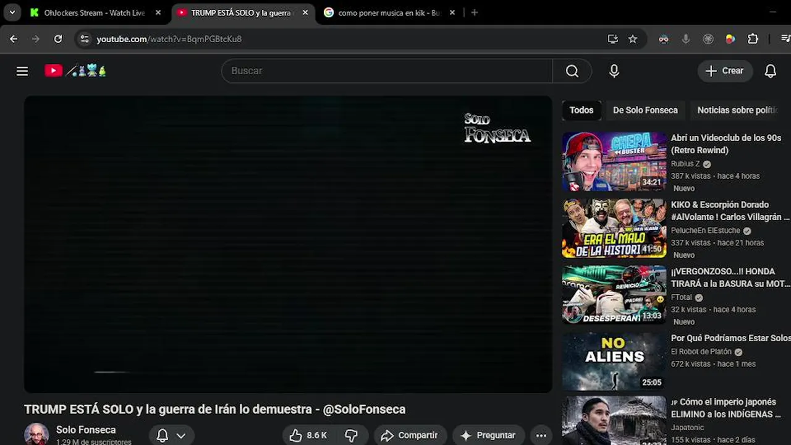
Task: Open the VERGONZOSO HONDA video thumbnail
Action: coord(614,295)
